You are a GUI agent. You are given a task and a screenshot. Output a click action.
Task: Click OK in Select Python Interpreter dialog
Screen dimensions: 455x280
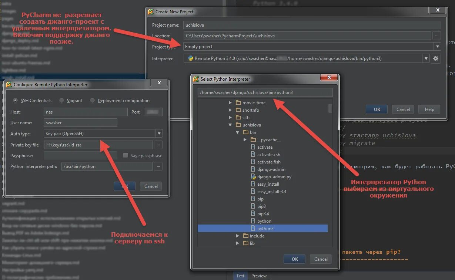(x=295, y=259)
